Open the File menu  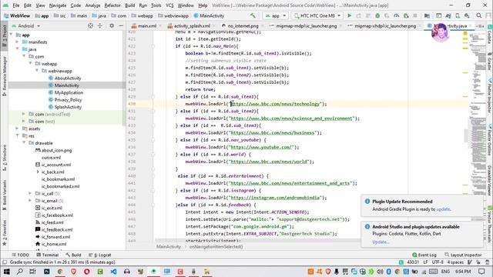point(15,5)
